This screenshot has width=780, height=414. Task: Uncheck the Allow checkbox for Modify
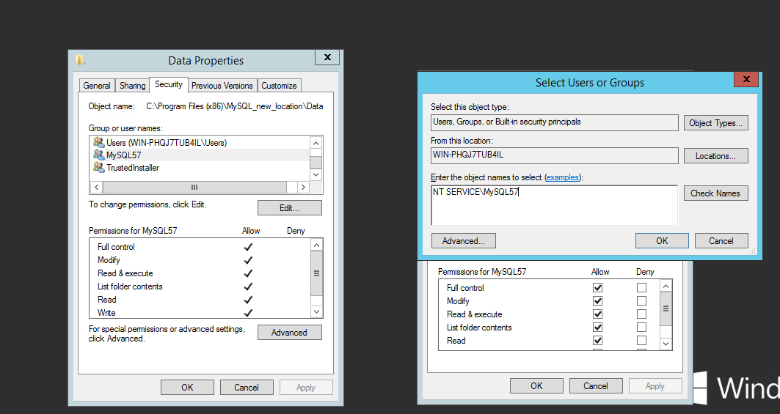[x=597, y=301]
